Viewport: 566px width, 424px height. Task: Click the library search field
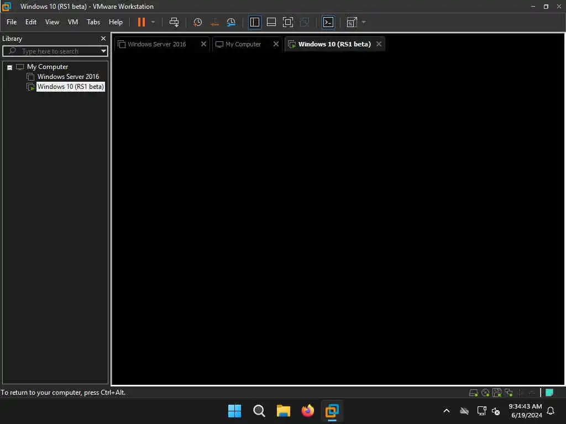click(54, 51)
